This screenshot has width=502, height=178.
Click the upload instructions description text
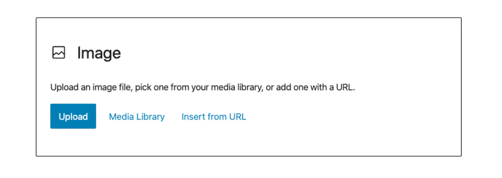coord(203,87)
